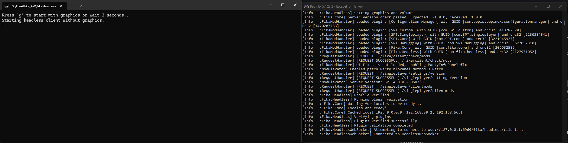Click the 'Starting headless client without graphics' line
This screenshot has width=568, height=143.
click(53, 20)
